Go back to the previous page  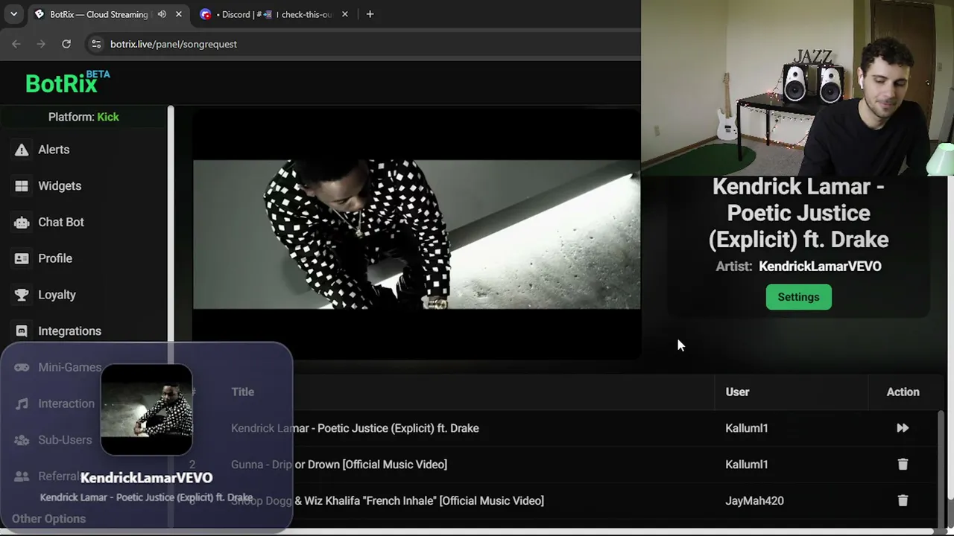click(16, 44)
